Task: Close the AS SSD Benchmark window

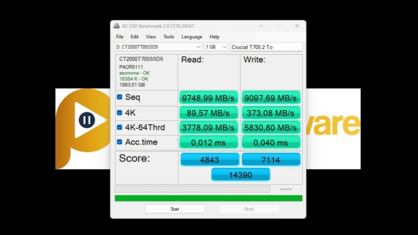Action: tap(297, 26)
